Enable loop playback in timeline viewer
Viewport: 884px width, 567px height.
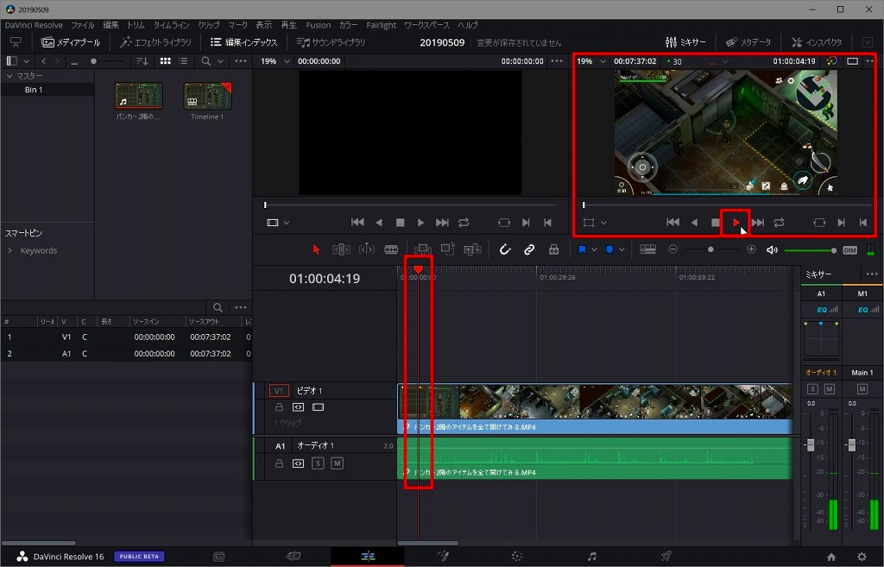(x=779, y=223)
